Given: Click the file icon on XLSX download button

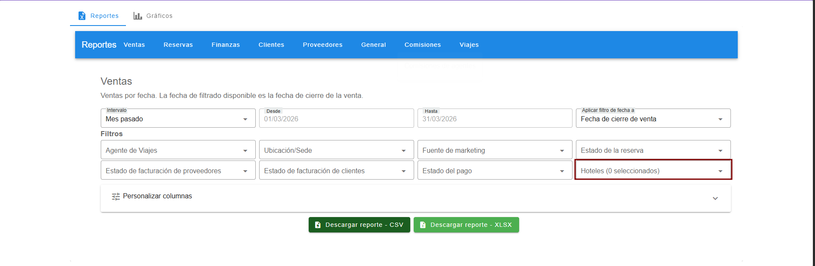Looking at the screenshot, I should pyautogui.click(x=423, y=225).
